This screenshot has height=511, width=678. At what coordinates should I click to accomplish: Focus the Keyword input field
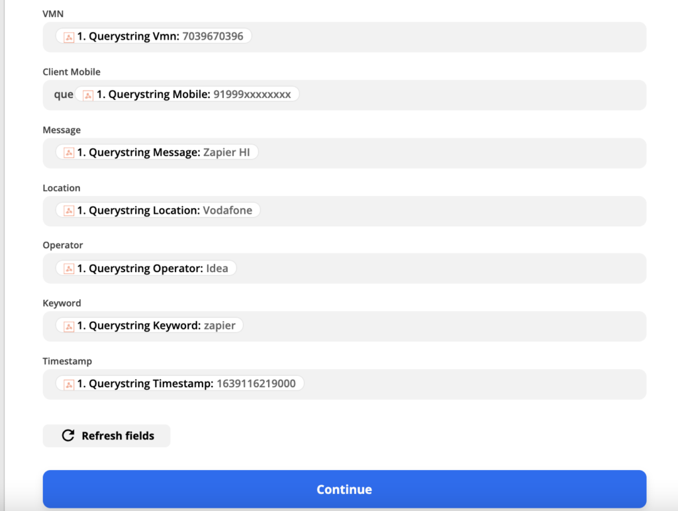click(x=344, y=326)
